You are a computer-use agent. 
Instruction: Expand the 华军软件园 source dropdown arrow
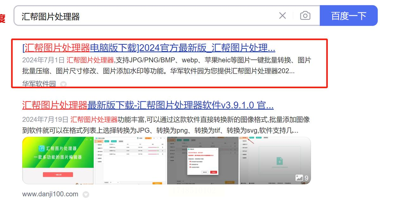[x=64, y=84]
